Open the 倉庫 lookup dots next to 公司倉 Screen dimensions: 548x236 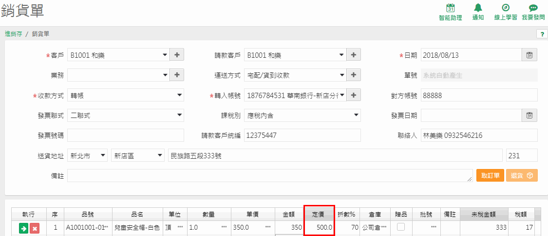pos(384,227)
